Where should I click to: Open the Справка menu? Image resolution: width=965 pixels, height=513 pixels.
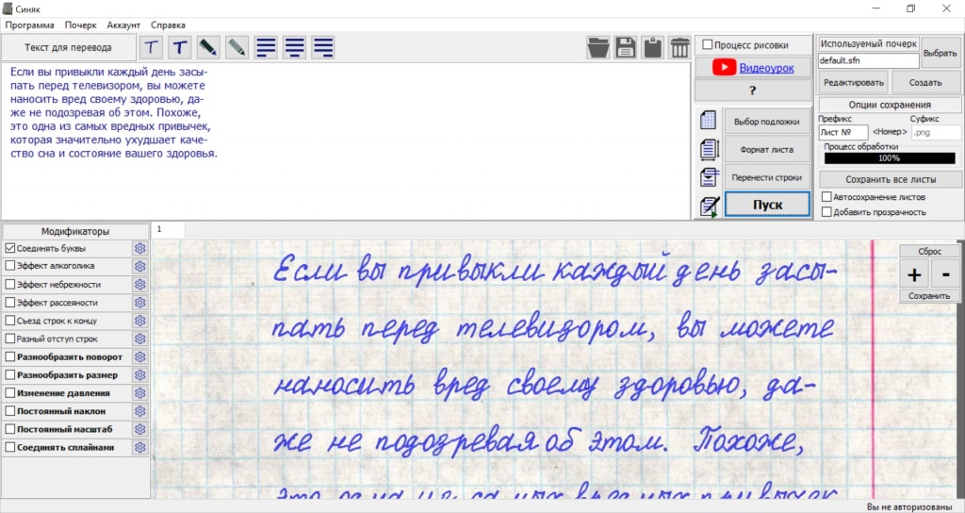coord(168,25)
